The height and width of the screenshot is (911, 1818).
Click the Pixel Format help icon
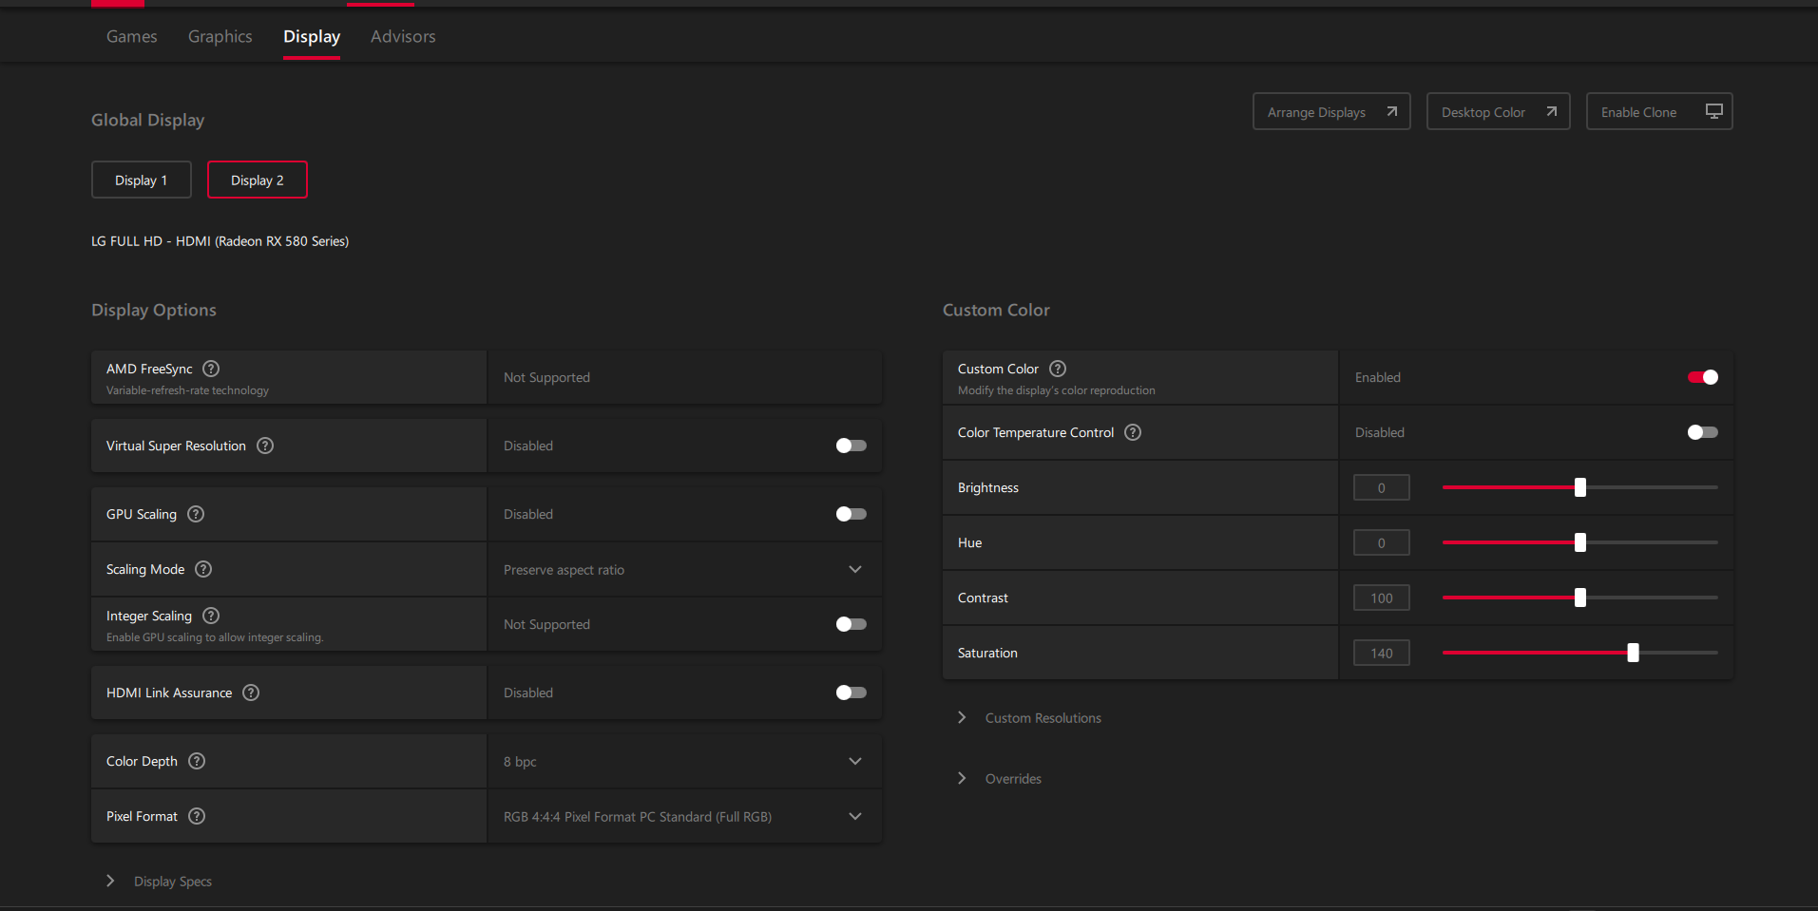pos(197,816)
